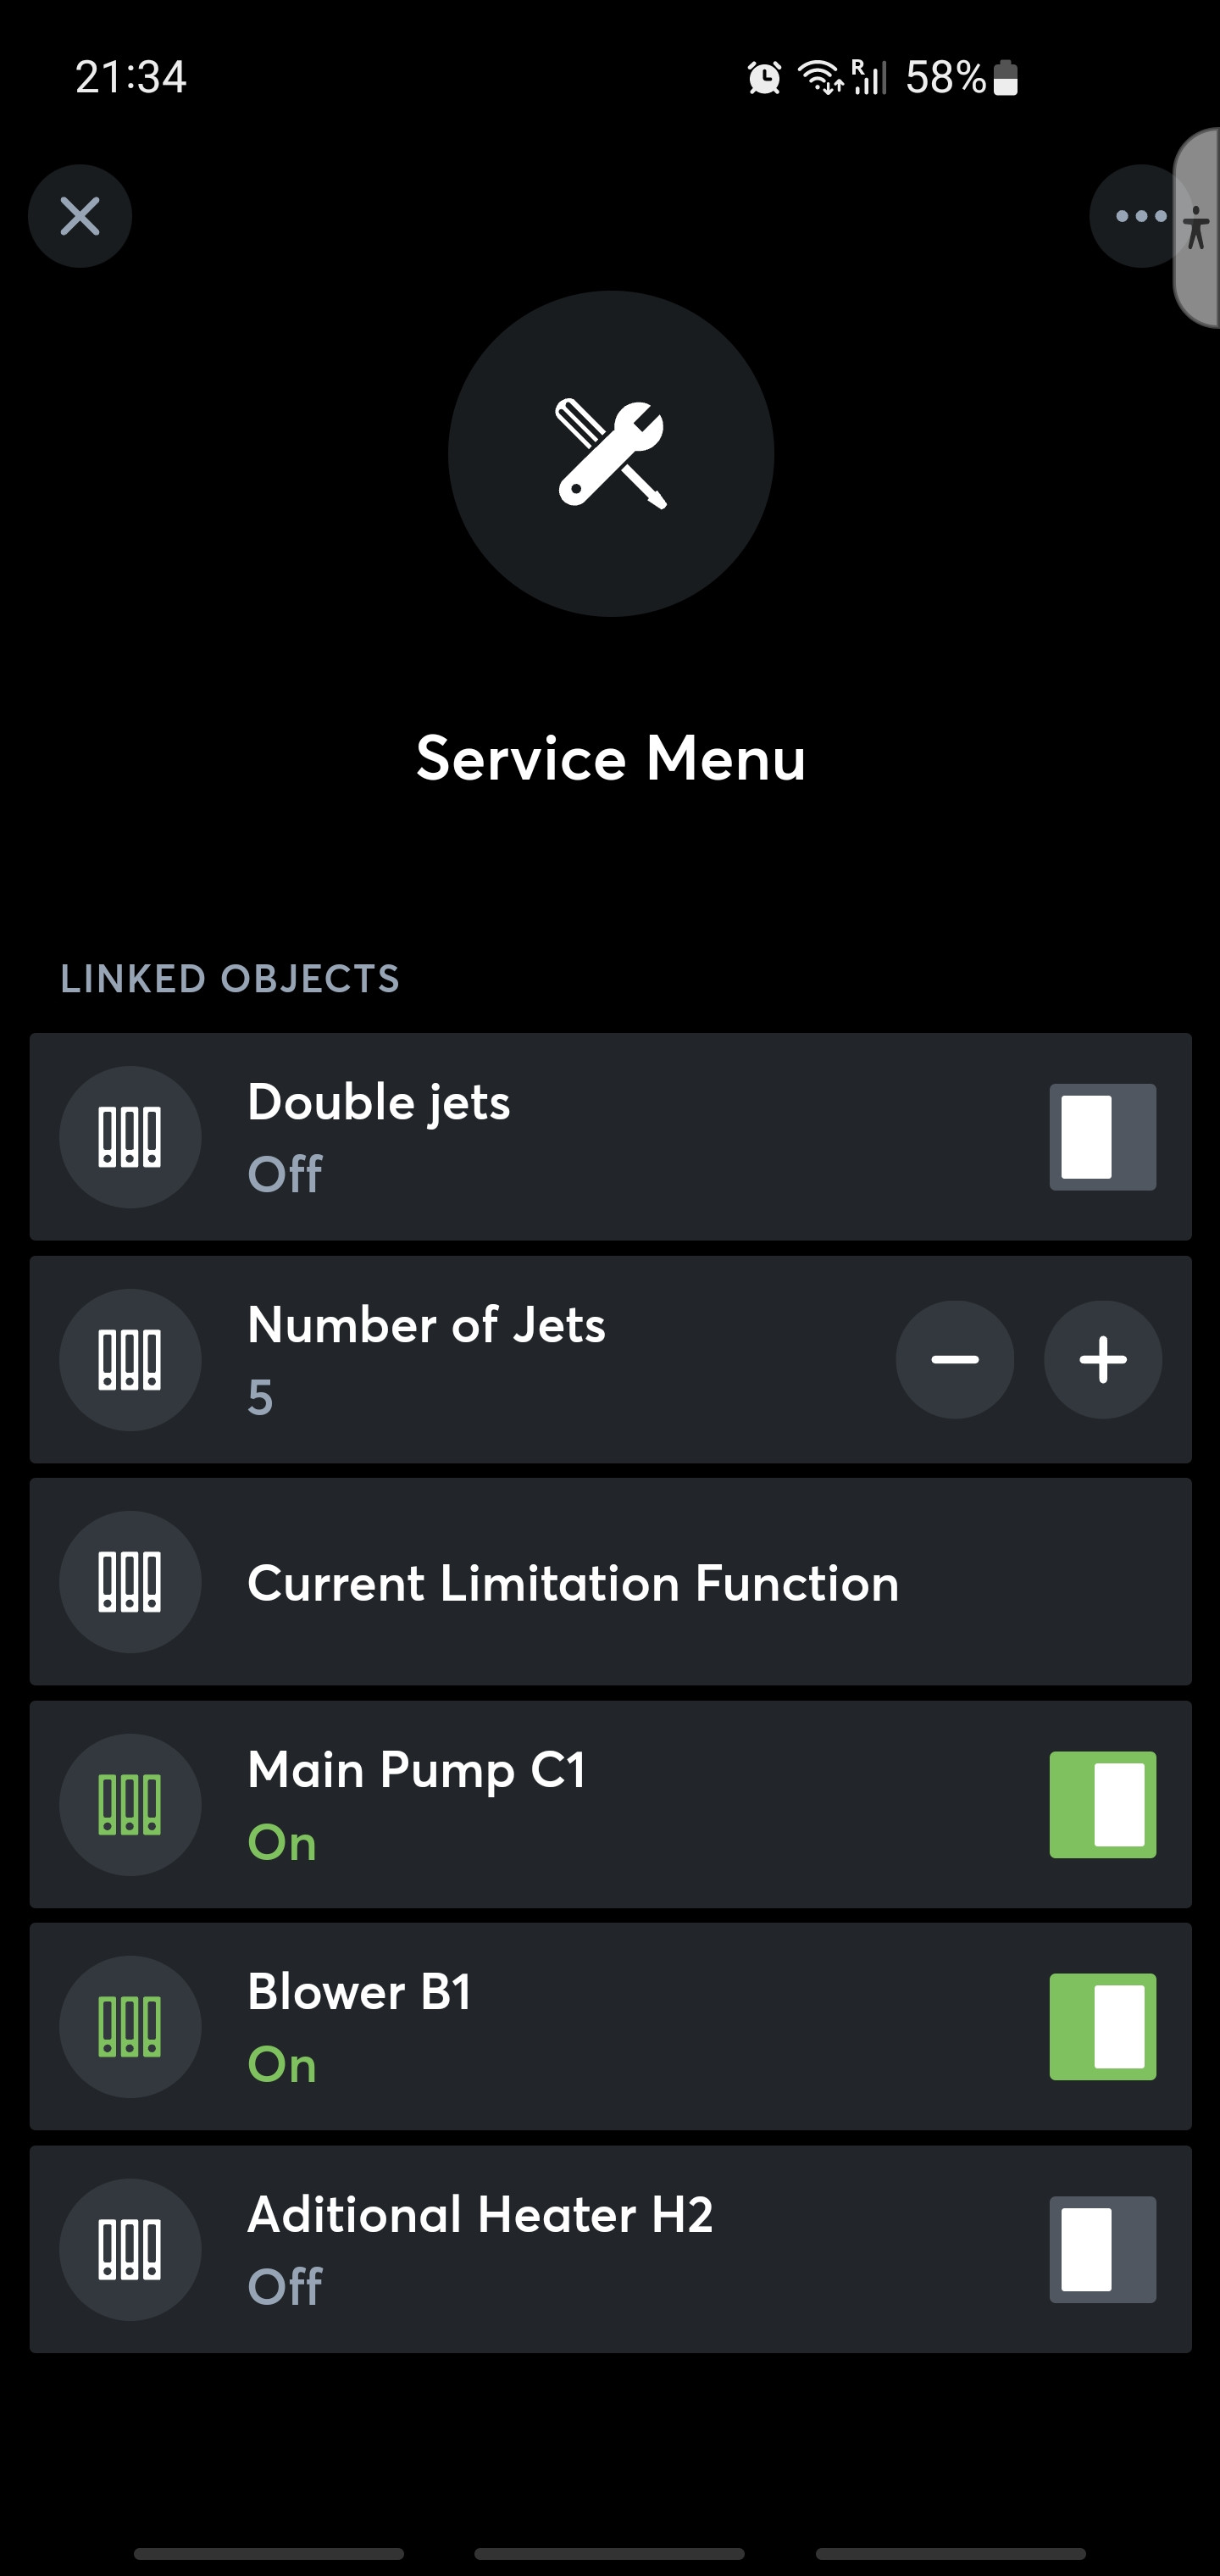This screenshot has height=2576, width=1220.
Task: Turn off the Main Pump C1 switch
Action: pyautogui.click(x=1102, y=1805)
